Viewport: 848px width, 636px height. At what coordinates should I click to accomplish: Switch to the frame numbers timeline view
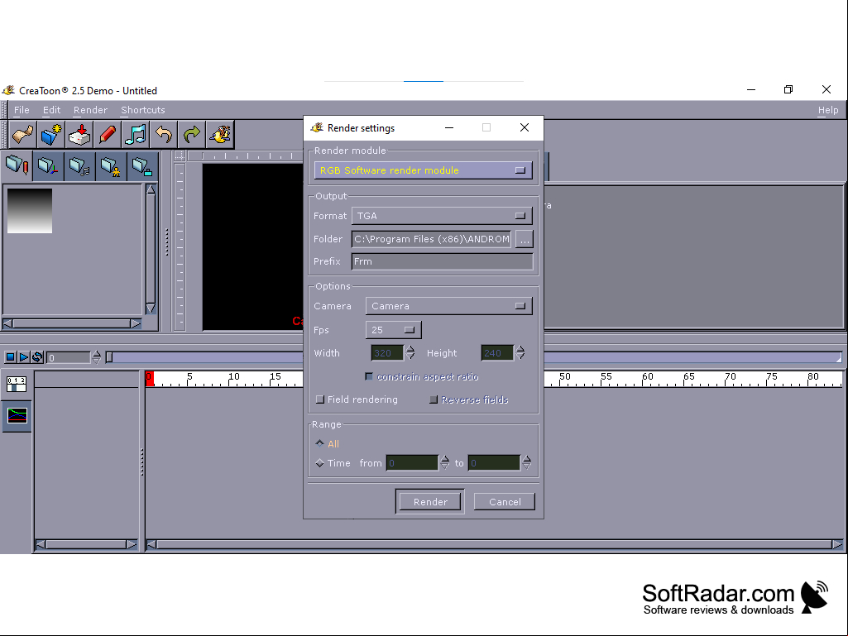coord(17,385)
